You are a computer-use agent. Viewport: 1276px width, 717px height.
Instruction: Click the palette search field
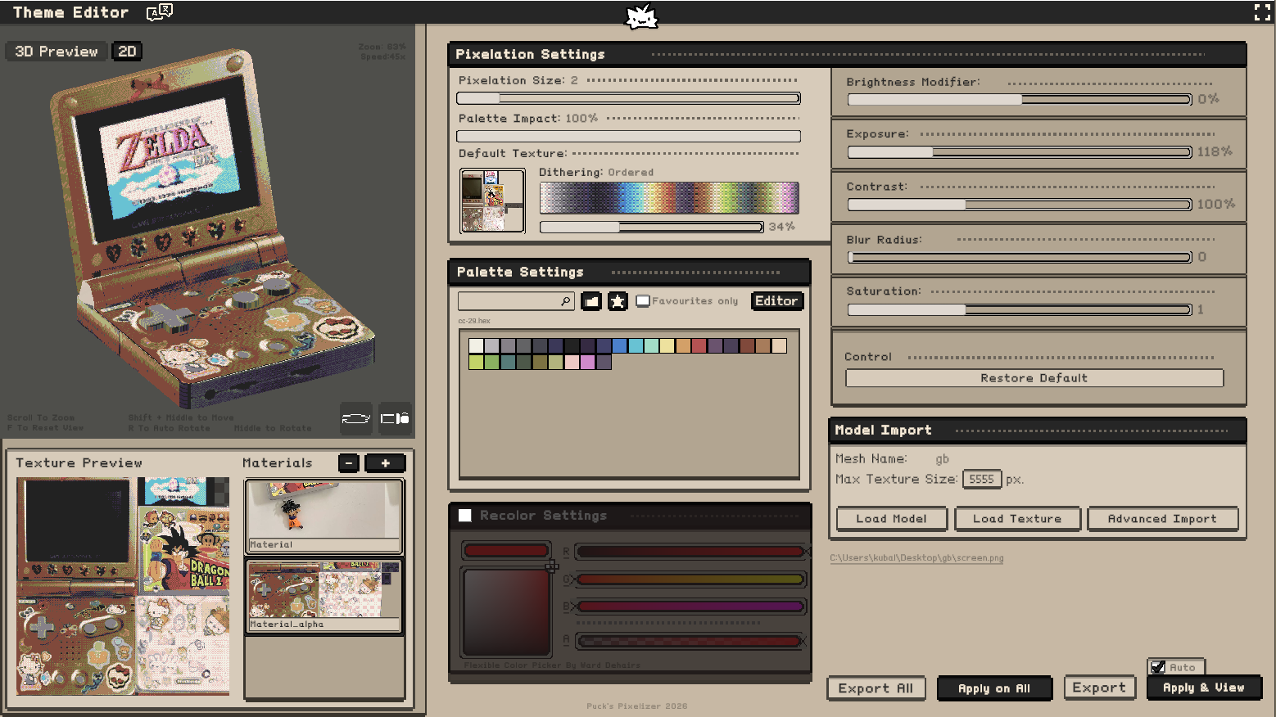pyautogui.click(x=516, y=301)
